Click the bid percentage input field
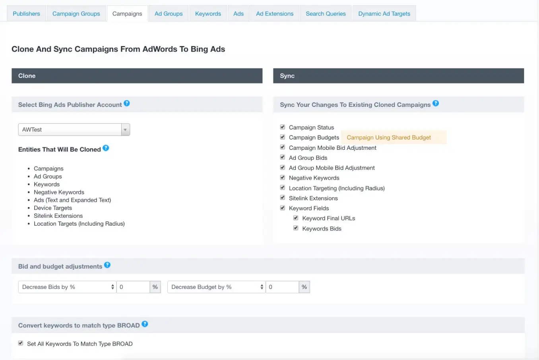This screenshot has height=360, width=539. 133,287
